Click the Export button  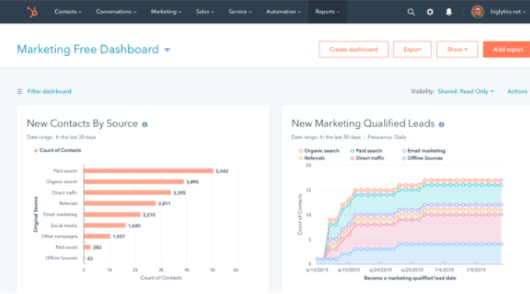[413, 49]
